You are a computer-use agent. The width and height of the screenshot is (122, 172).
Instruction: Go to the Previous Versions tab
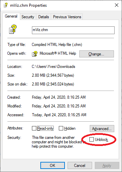coord(67,17)
